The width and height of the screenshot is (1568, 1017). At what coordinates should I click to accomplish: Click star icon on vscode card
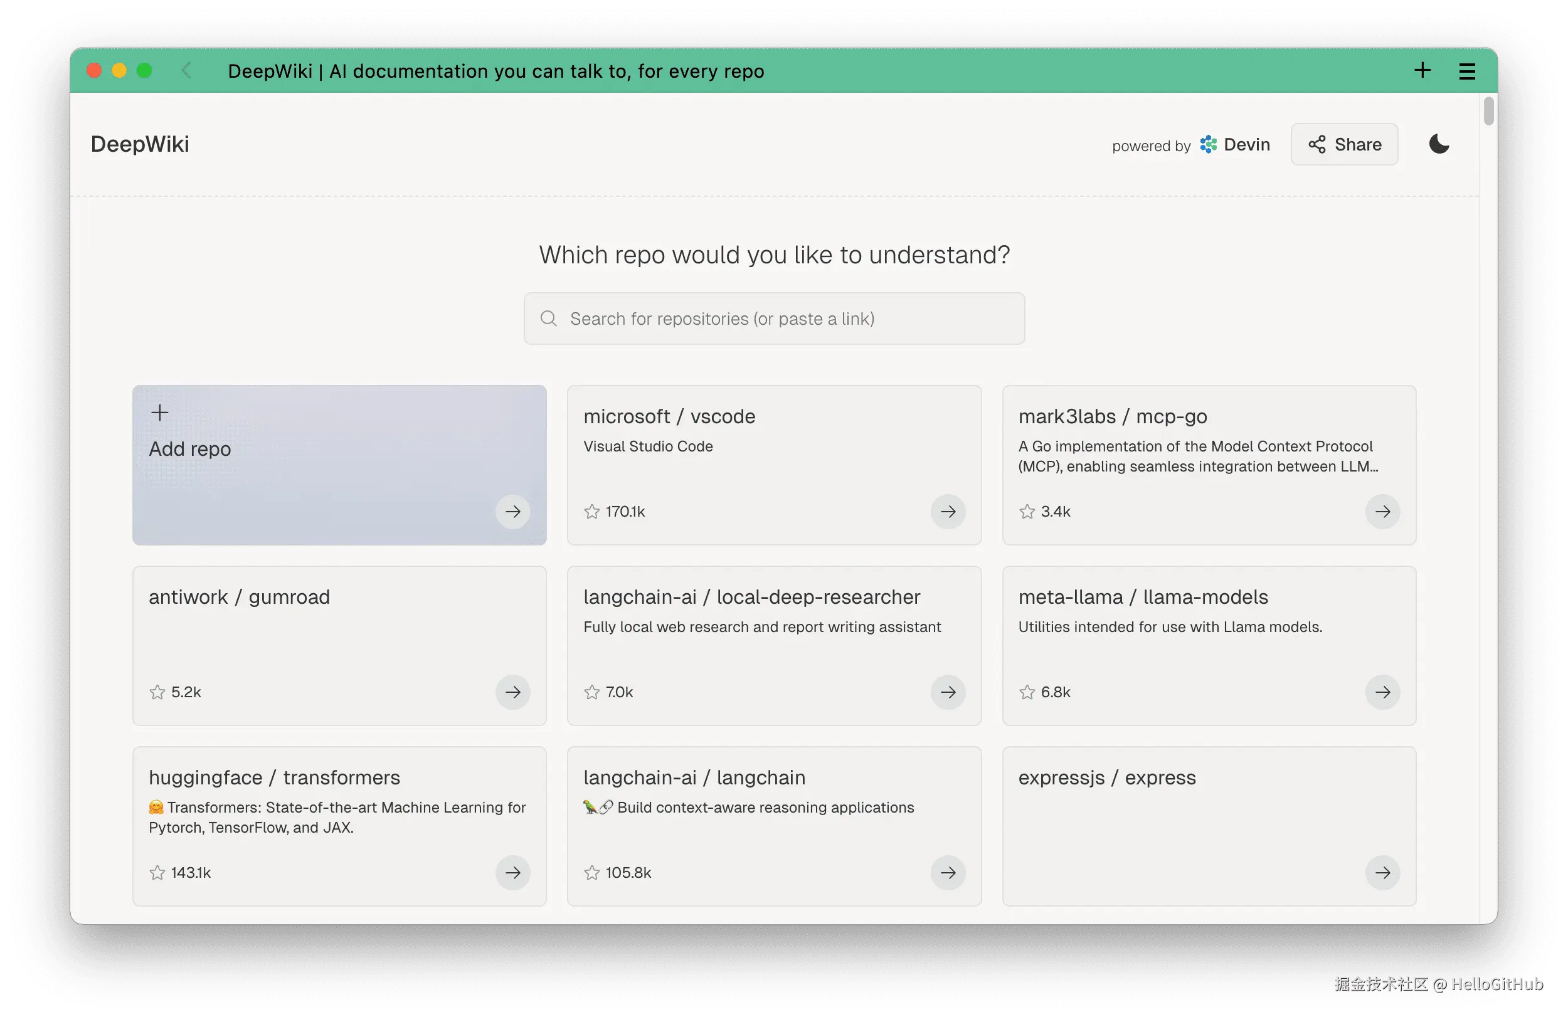point(591,512)
